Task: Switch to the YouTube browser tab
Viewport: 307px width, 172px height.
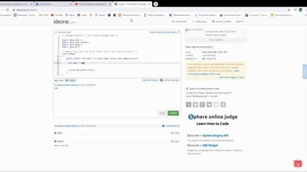Action: click(93, 4)
